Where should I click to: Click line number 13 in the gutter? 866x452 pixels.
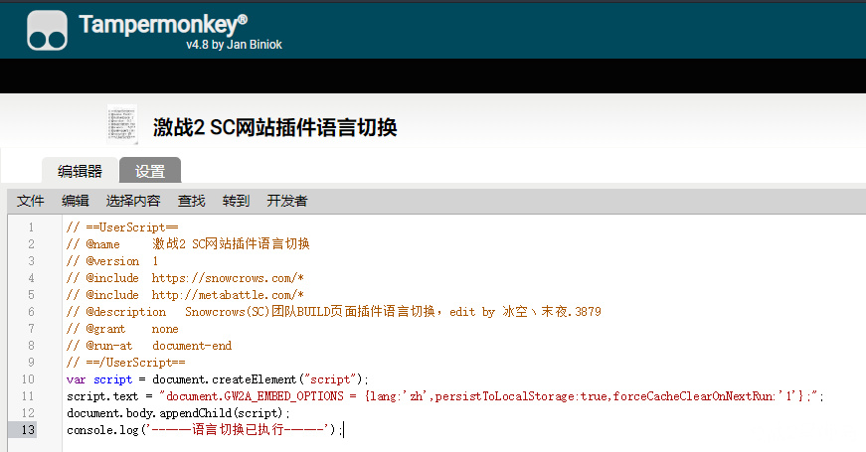[x=28, y=430]
